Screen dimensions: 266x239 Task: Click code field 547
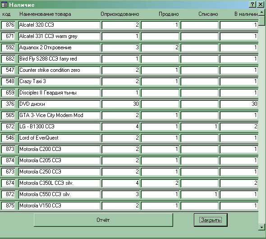tap(8, 70)
